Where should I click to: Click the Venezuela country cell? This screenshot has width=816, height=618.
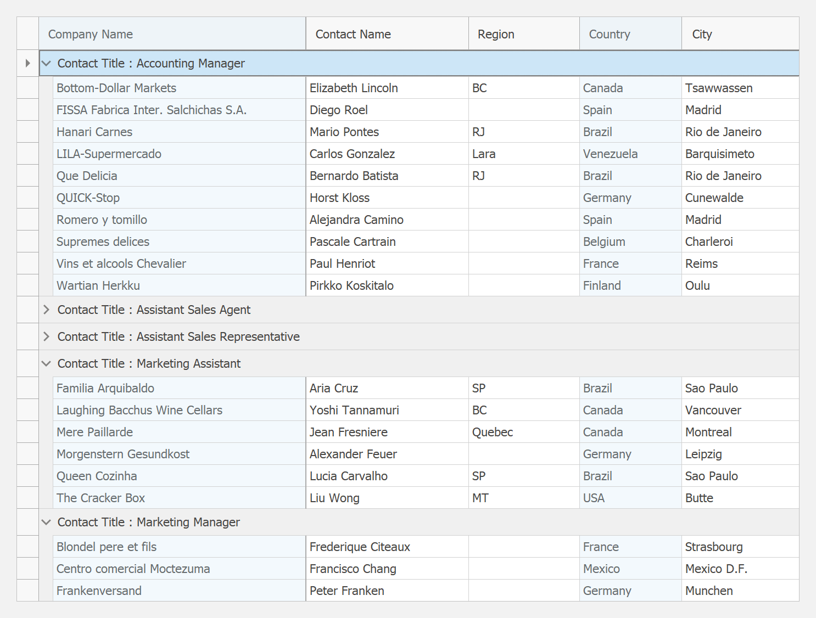tap(611, 154)
